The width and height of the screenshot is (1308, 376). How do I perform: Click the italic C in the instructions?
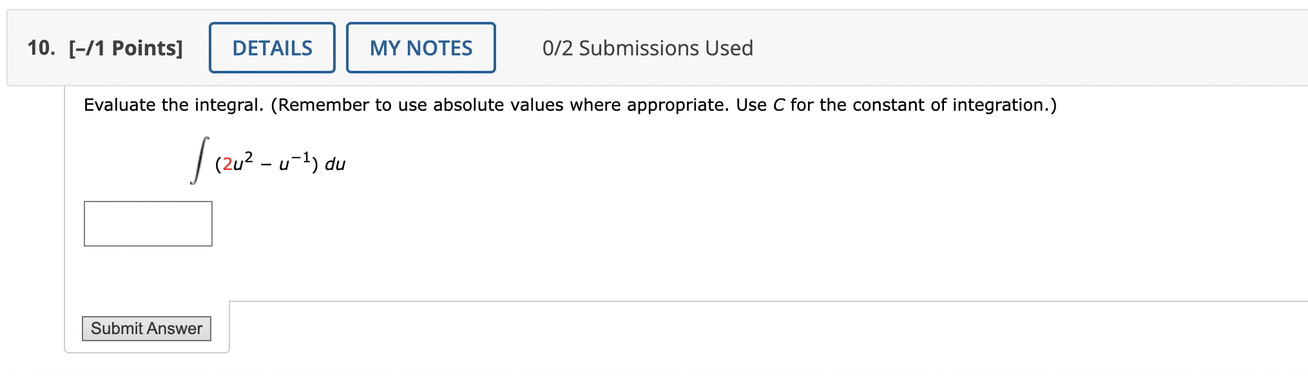[x=779, y=104]
